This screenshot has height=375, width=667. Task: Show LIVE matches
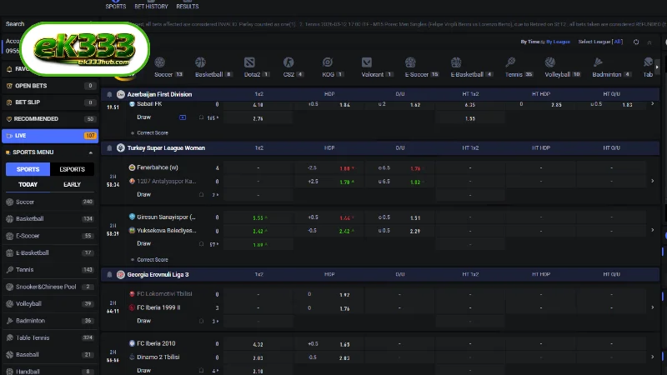point(50,136)
